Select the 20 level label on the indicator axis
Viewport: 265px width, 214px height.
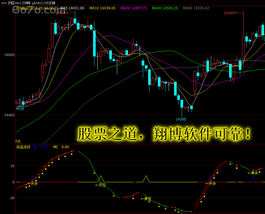[12, 166]
